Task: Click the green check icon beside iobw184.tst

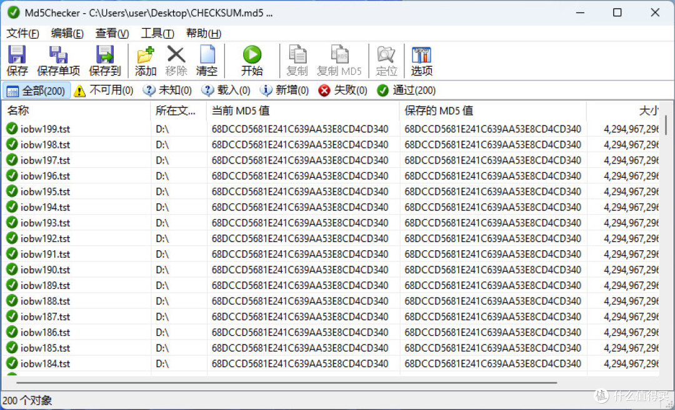Action: point(12,363)
